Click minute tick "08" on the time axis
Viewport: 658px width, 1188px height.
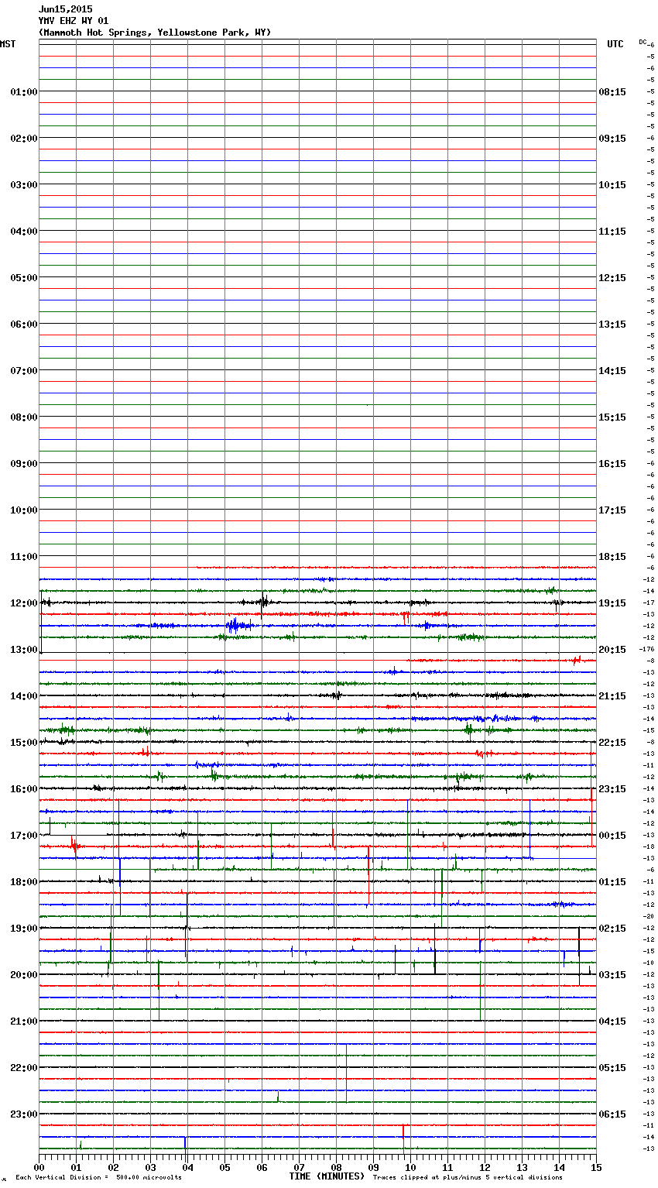coord(336,1167)
